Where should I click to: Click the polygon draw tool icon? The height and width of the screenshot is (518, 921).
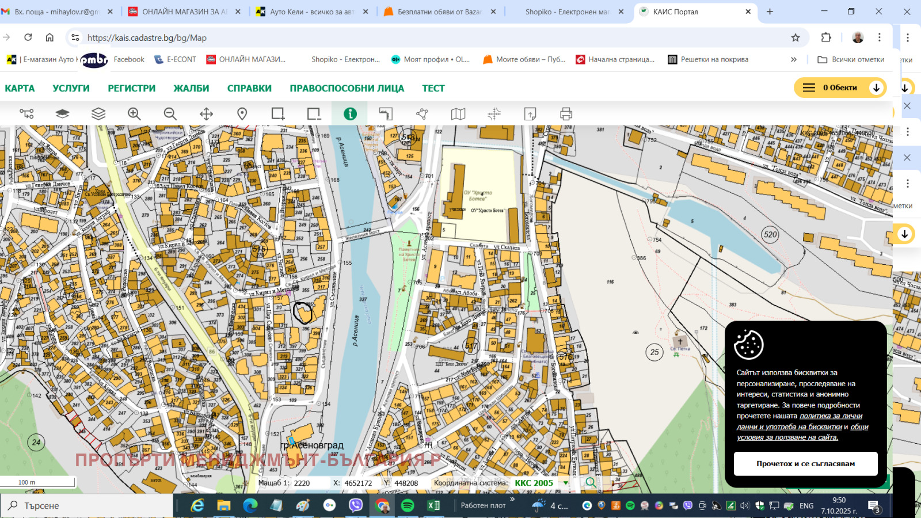point(422,114)
